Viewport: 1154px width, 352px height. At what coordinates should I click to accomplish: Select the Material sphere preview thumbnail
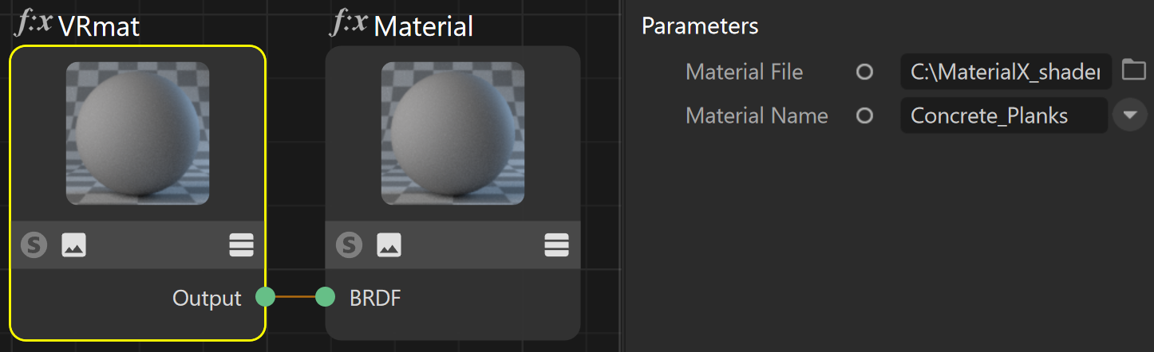[453, 134]
